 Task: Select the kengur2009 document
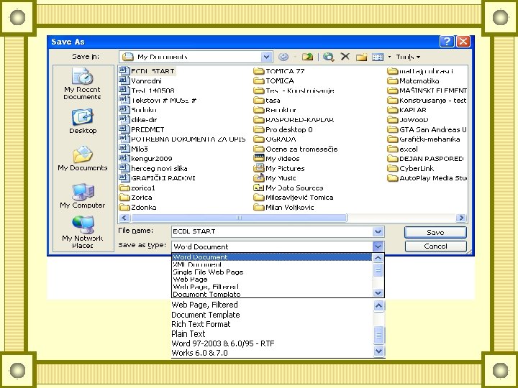pyautogui.click(x=145, y=158)
